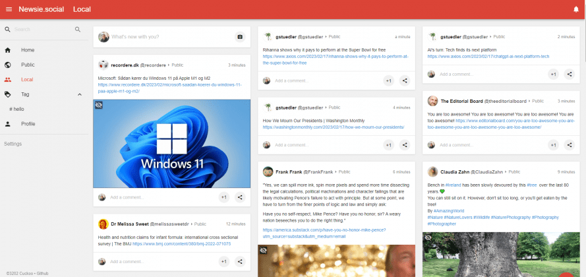This screenshot has height=277, width=586.
Task: Open the Windows 11 image
Action: [171, 144]
